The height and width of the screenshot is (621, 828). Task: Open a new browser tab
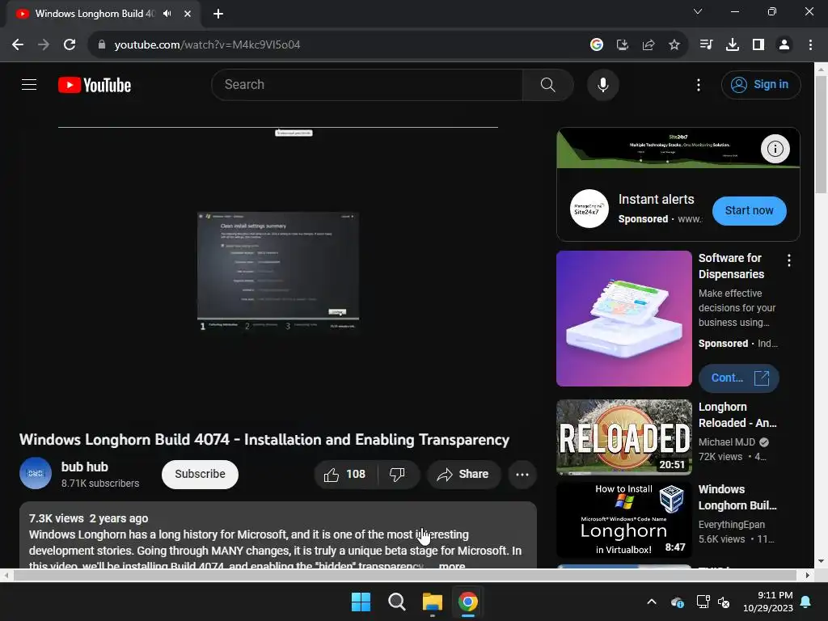[x=218, y=14]
